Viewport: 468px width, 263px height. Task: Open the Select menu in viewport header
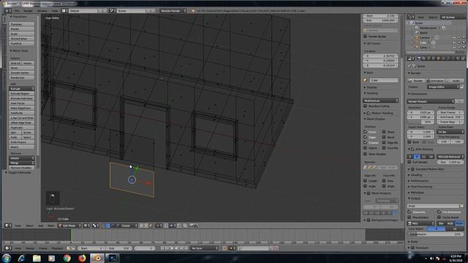29,226
